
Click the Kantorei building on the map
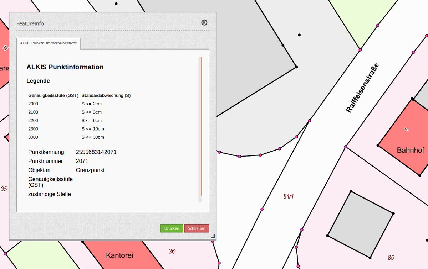119,255
